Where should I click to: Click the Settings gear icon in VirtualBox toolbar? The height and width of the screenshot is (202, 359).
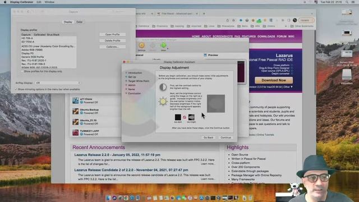142,45
